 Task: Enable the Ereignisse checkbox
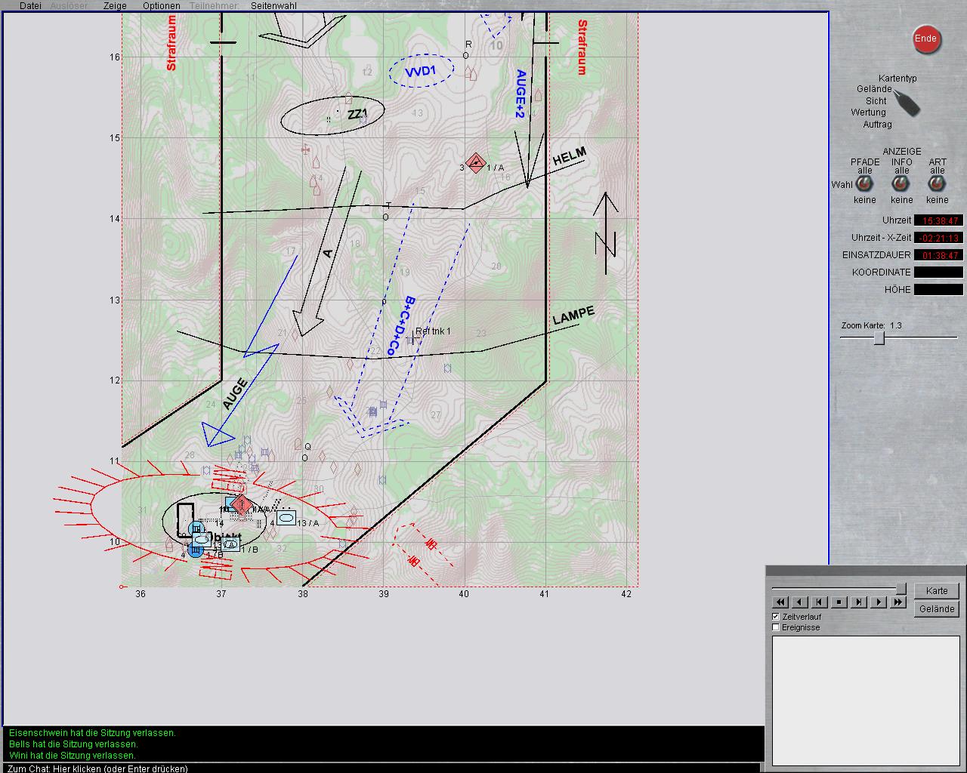[x=776, y=627]
